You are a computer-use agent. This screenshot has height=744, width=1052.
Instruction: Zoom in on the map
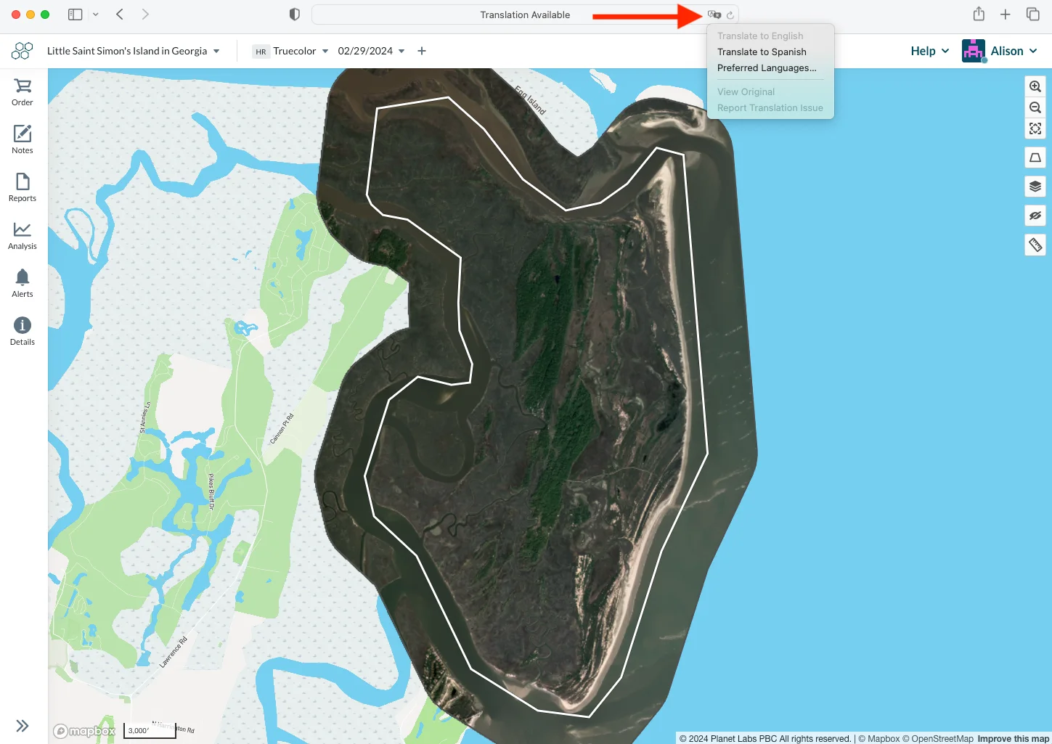coord(1035,86)
